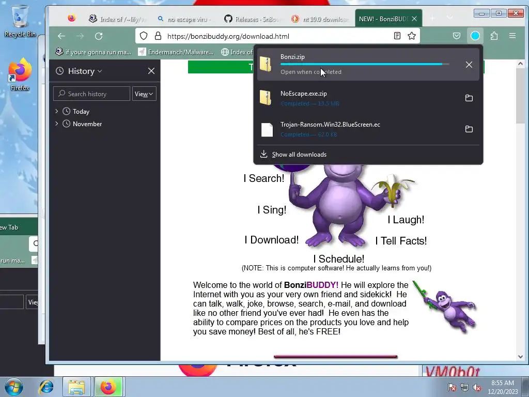Screen dimensions: 529x397
Task: Open Action Center flag tray icon
Action: [452, 387]
